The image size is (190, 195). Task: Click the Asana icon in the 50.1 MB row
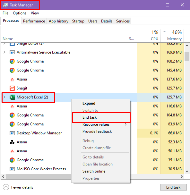(12, 151)
